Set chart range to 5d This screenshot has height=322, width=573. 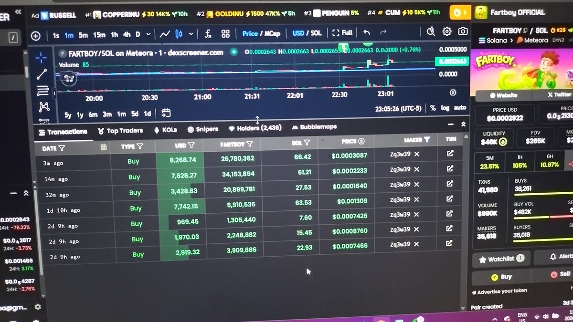135,114
